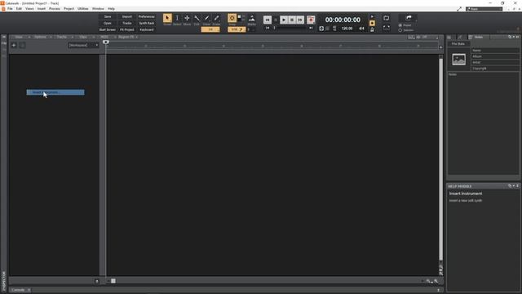Select the Move tool
The height and width of the screenshot is (294, 522).
point(187,19)
